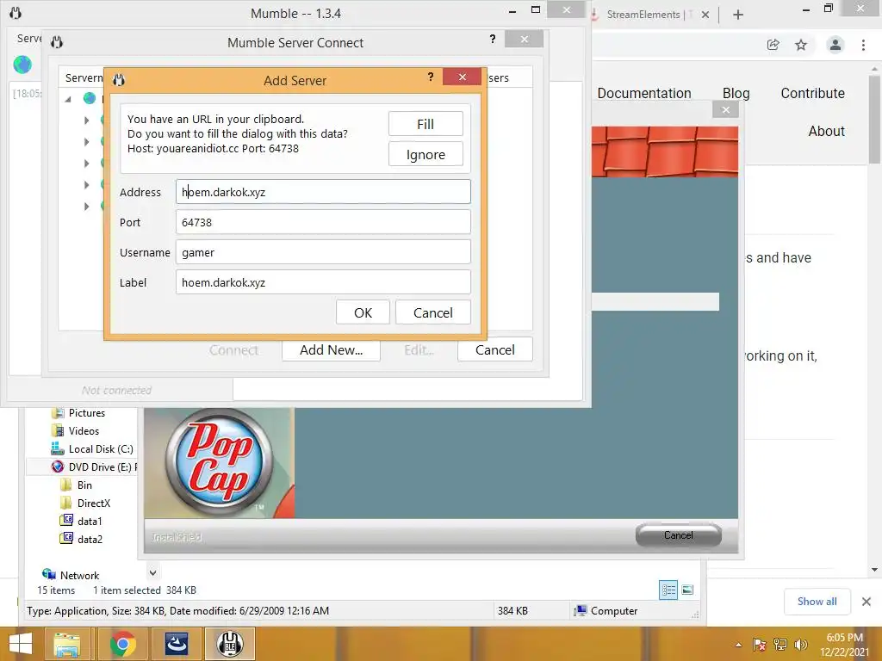The width and height of the screenshot is (882, 661).
Task: Click Ignore in Add Server dialog
Action: 425,155
